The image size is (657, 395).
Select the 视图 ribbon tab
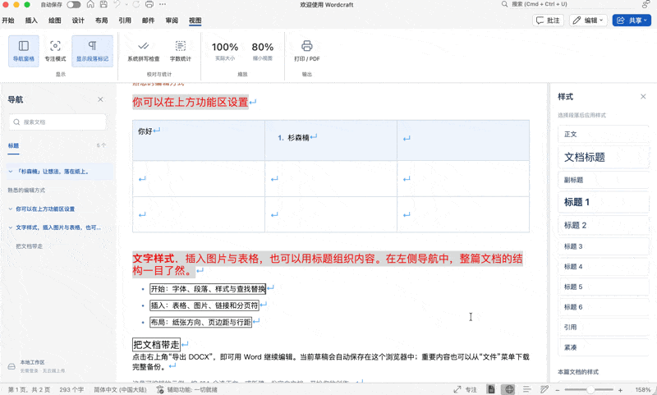click(x=195, y=20)
